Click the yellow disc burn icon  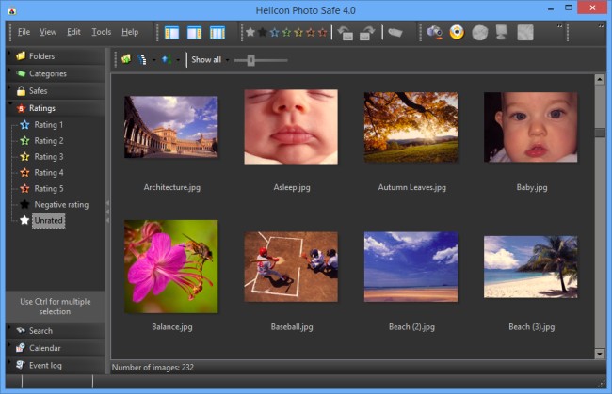[457, 32]
